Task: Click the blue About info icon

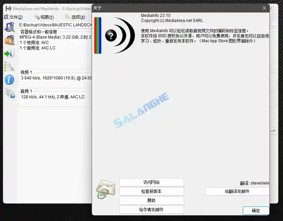Action: [x=9, y=80]
